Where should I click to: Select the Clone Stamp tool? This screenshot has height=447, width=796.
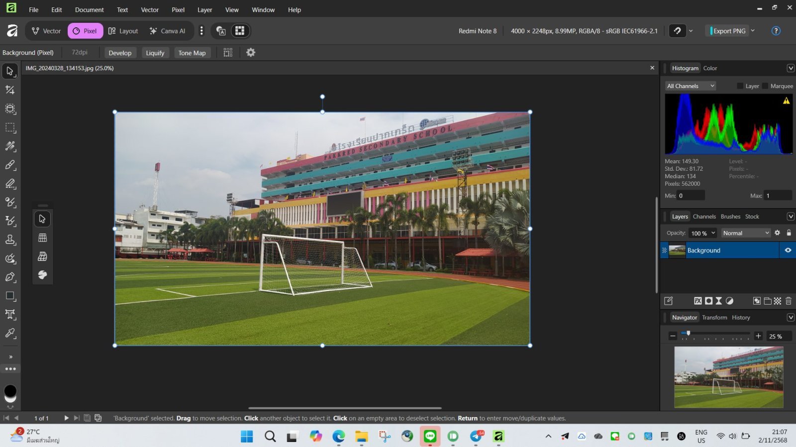click(x=10, y=239)
